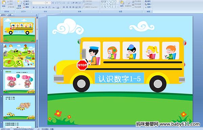Click the font color A icon
Viewport: 203px width, 130px height.
58,7
